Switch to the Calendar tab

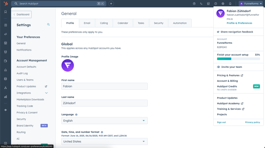(x=123, y=23)
